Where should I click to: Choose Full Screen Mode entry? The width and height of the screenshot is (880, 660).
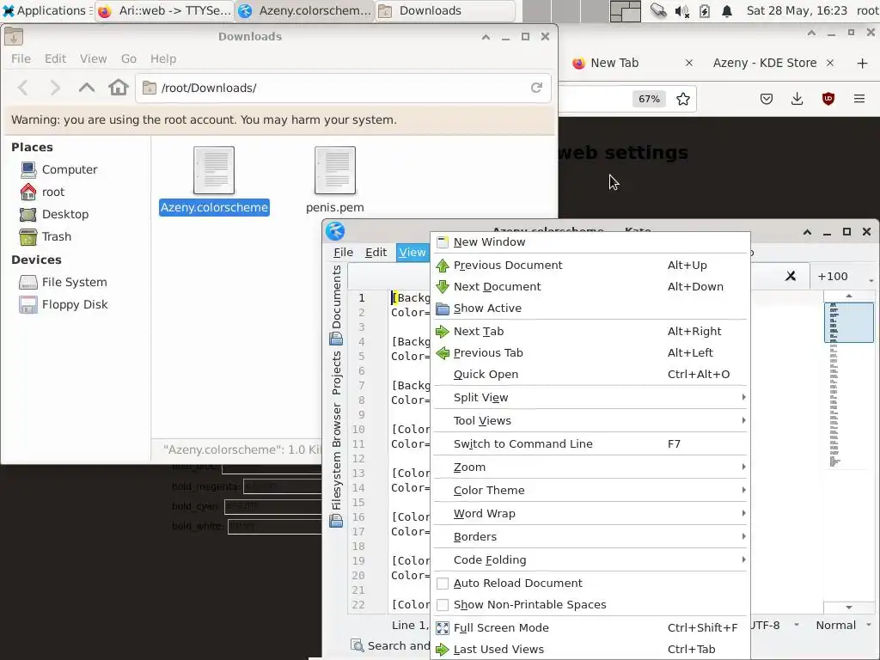(x=590, y=628)
